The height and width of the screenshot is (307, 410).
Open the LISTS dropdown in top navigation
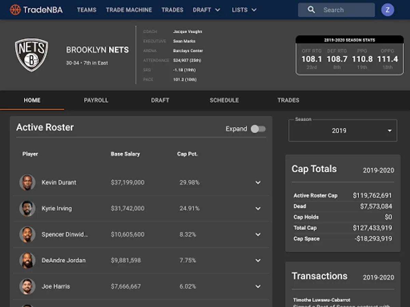(244, 10)
